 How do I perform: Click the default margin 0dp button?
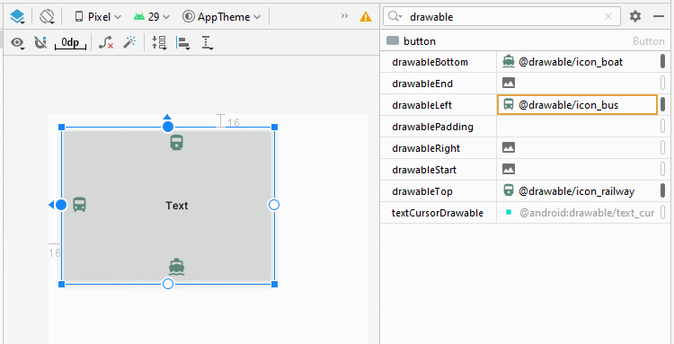[70, 42]
